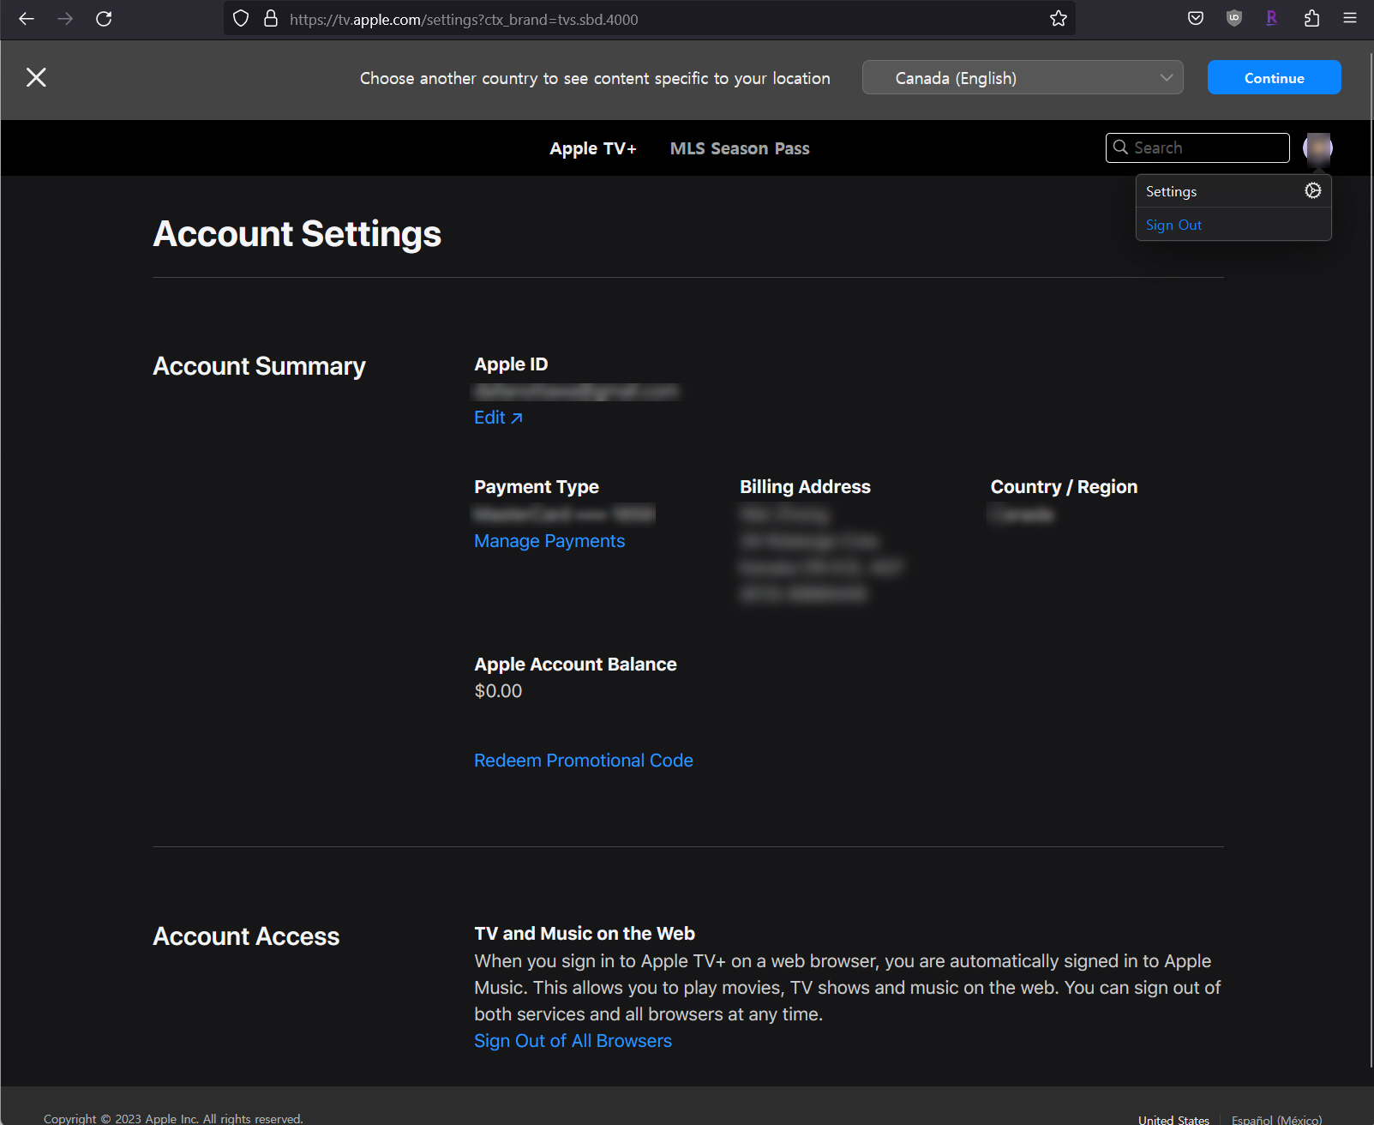The width and height of the screenshot is (1374, 1125).
Task: Choose Sign Out in account menu
Action: coord(1173,225)
